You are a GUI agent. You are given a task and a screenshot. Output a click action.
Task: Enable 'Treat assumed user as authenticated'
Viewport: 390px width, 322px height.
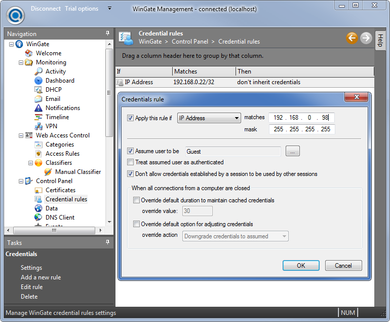(x=131, y=162)
